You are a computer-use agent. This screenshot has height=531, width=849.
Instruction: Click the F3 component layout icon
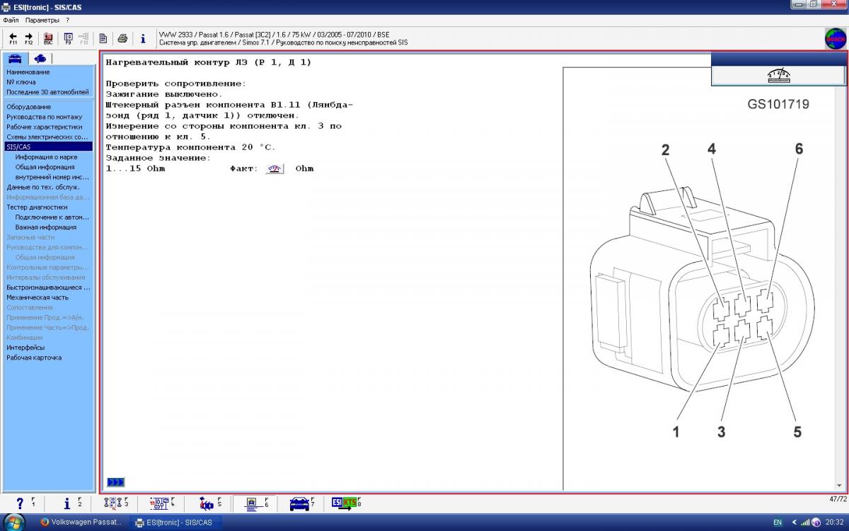pos(116,503)
